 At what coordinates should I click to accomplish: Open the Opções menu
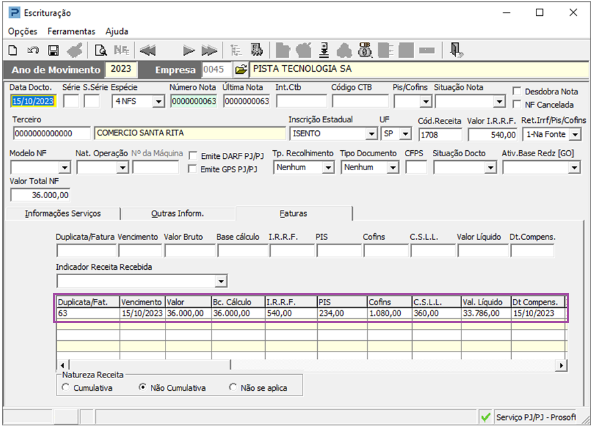[x=23, y=31]
